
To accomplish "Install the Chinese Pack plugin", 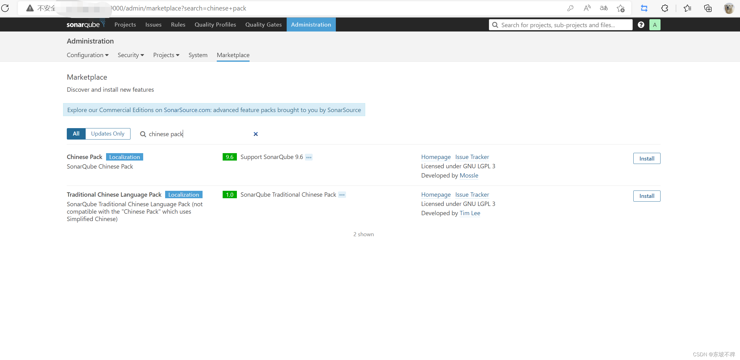I will pos(647,158).
